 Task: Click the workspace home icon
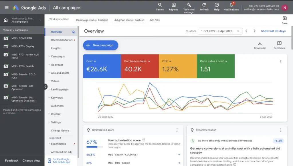coord(6,20)
